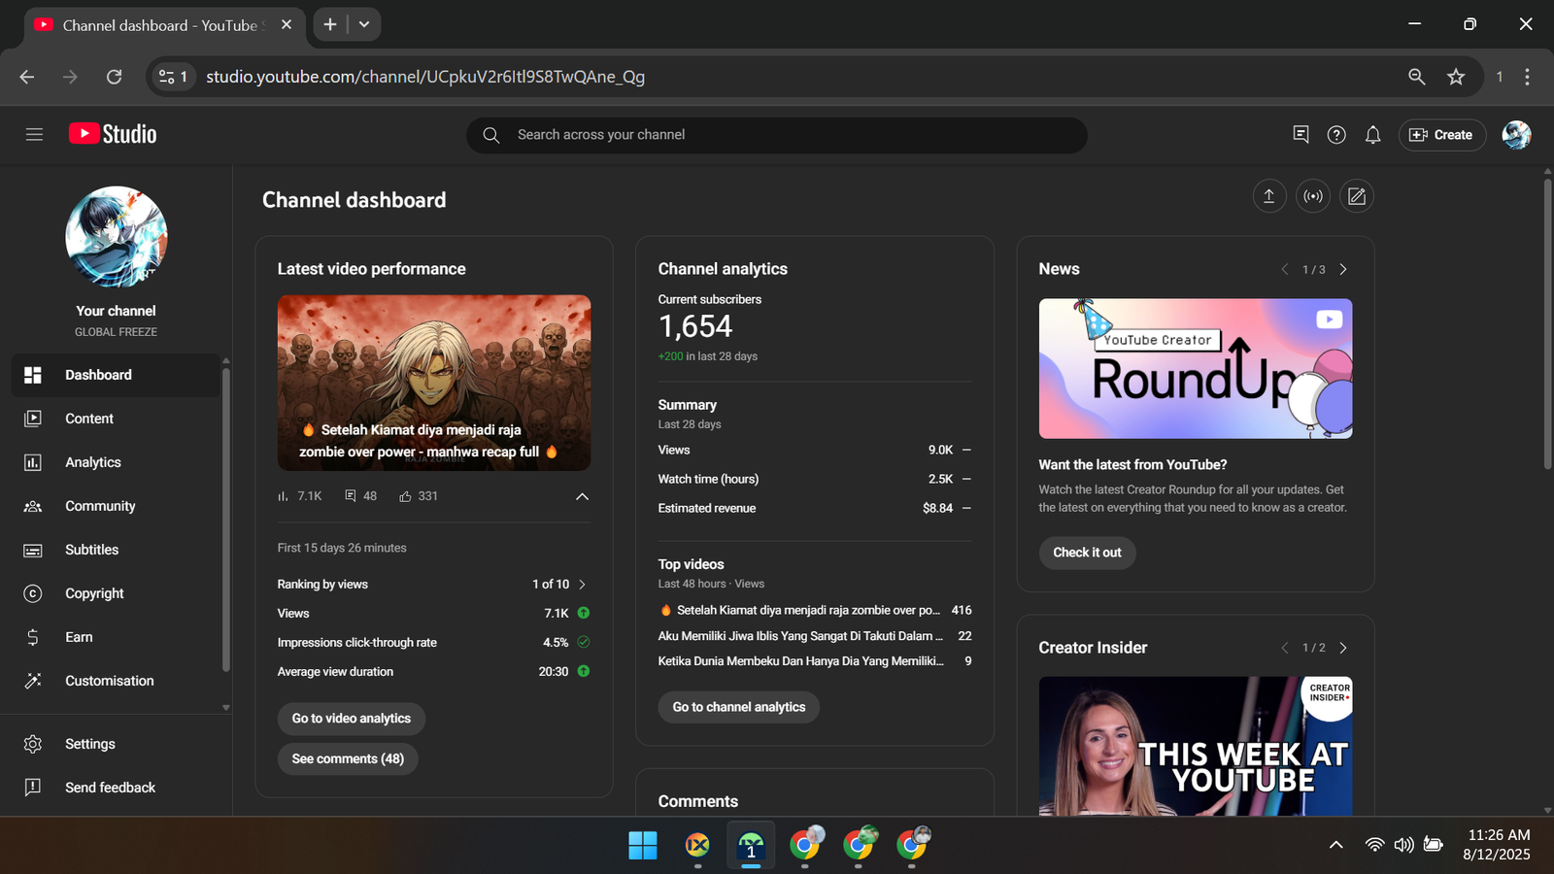Click the 7.1K views stat icon
The width and height of the screenshot is (1554, 874).
tap(283, 496)
